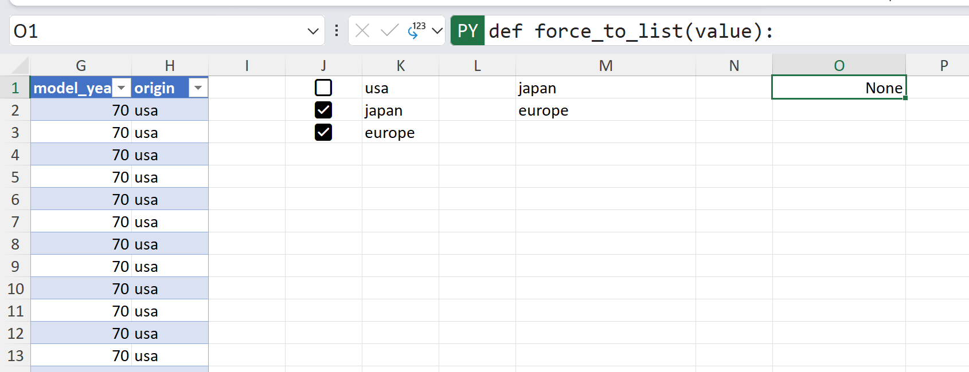Click the model_year header cell
The width and height of the screenshot is (969, 372).
81,88
